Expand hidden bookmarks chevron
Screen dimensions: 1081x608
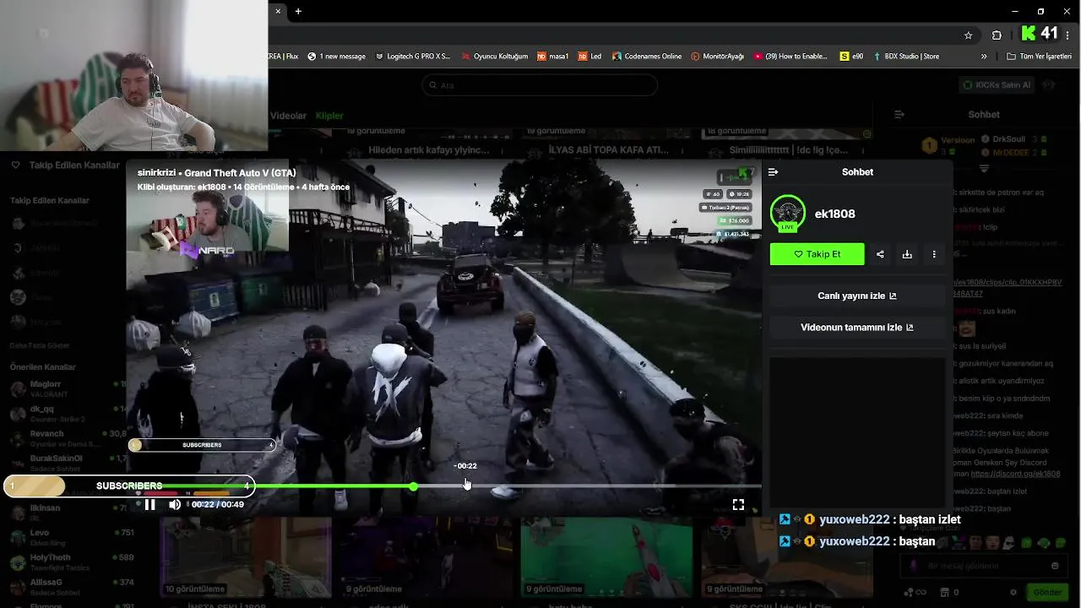pos(984,57)
